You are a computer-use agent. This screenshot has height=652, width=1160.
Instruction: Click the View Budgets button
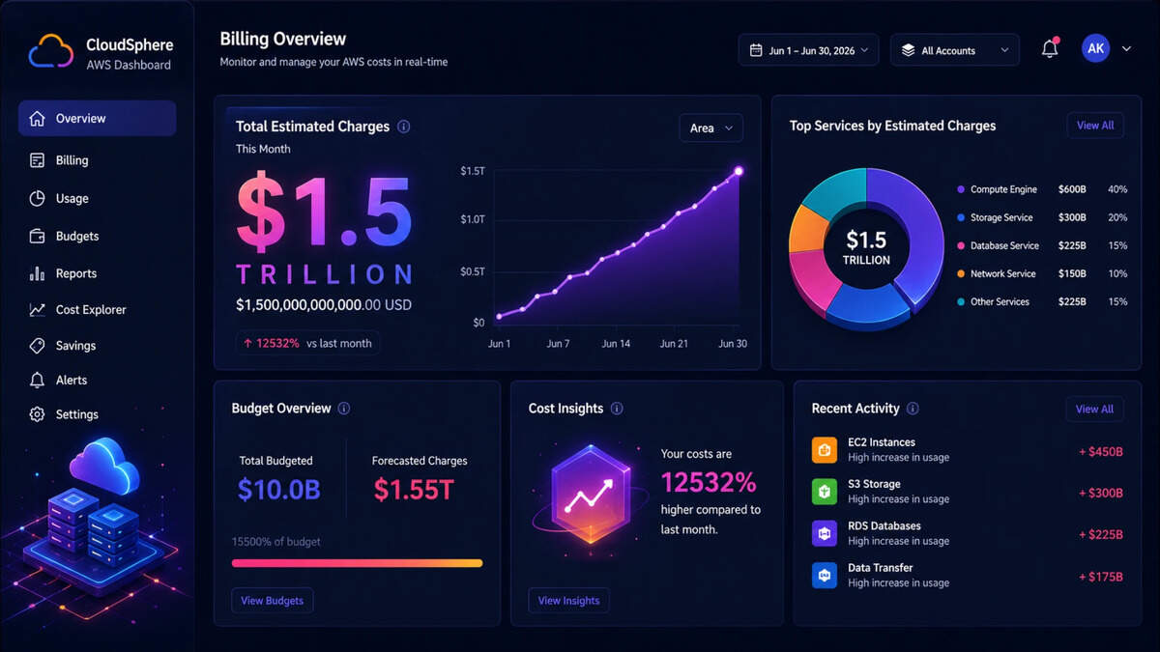point(272,601)
